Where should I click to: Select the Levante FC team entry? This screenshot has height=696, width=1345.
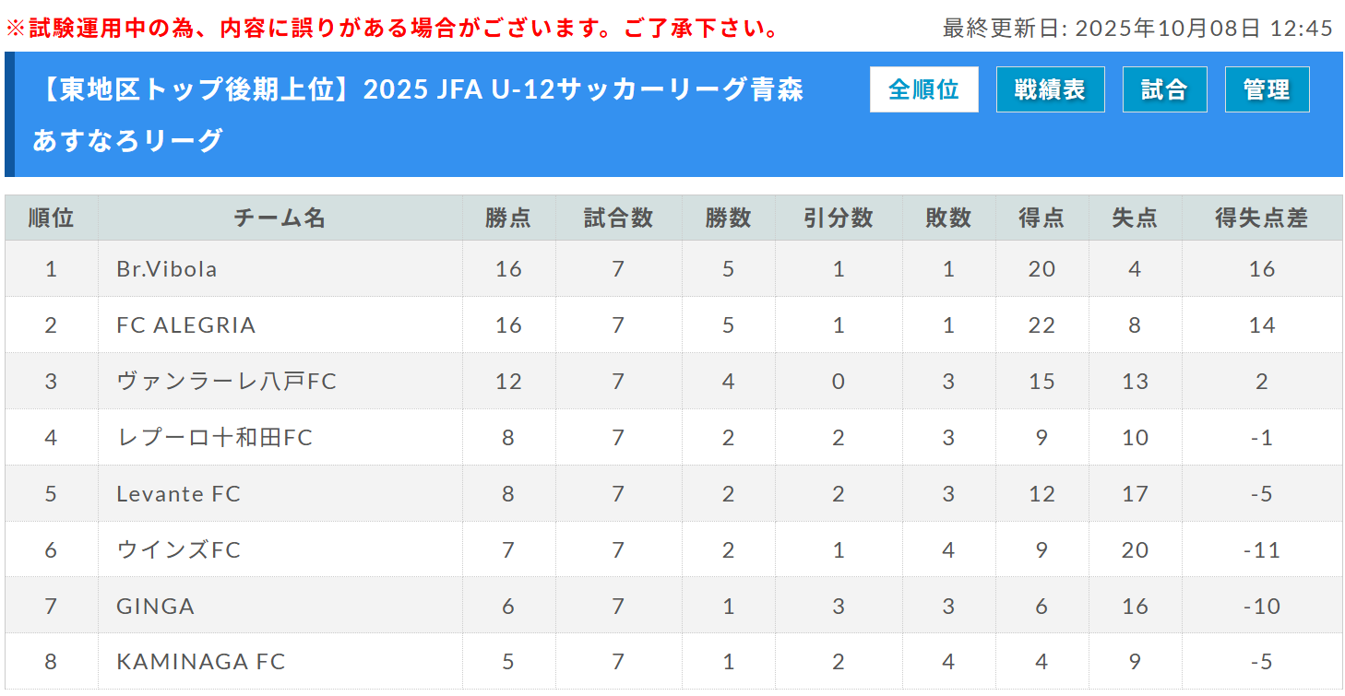click(x=178, y=494)
